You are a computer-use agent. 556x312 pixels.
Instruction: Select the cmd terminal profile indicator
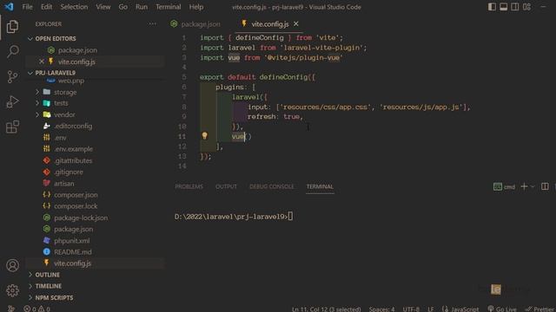click(504, 187)
